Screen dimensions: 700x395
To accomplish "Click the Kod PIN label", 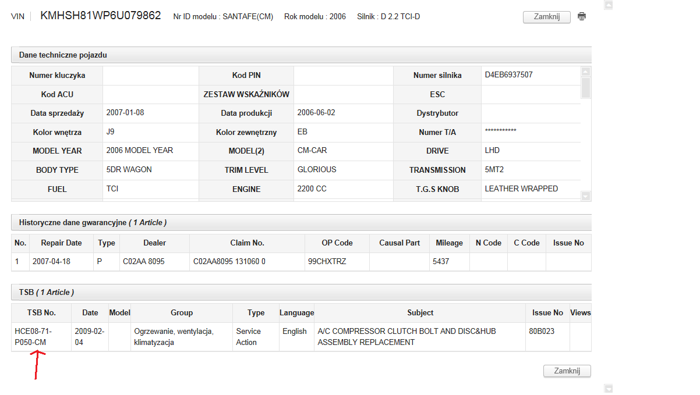I will pyautogui.click(x=246, y=76).
